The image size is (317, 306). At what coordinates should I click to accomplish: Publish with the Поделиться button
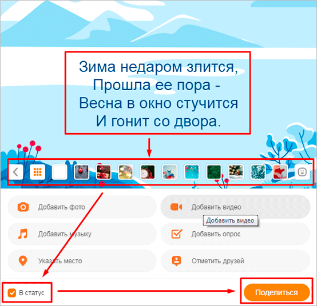pos(276,292)
